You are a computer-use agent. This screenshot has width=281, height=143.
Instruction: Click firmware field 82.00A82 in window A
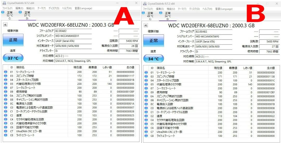coord(73,31)
